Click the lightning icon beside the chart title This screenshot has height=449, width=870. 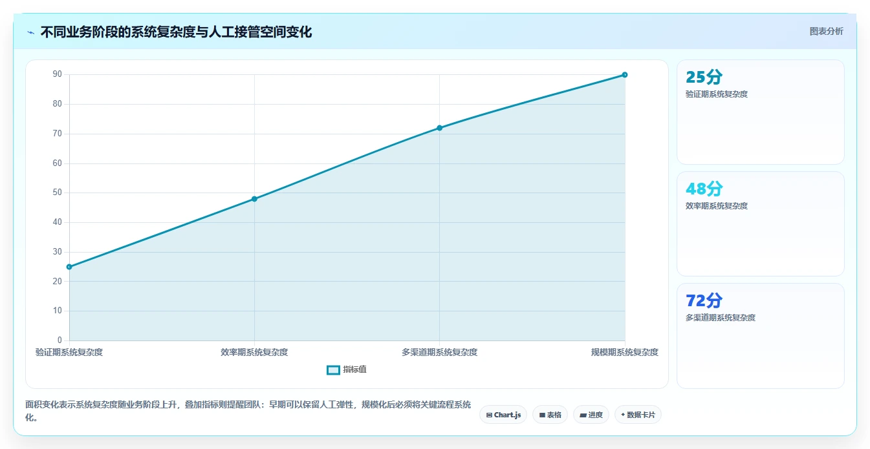pos(30,32)
